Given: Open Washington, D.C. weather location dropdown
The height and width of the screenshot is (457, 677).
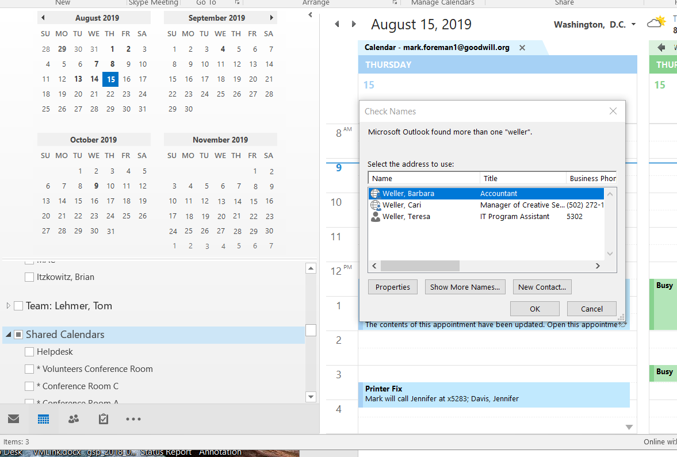Looking at the screenshot, I should point(633,24).
